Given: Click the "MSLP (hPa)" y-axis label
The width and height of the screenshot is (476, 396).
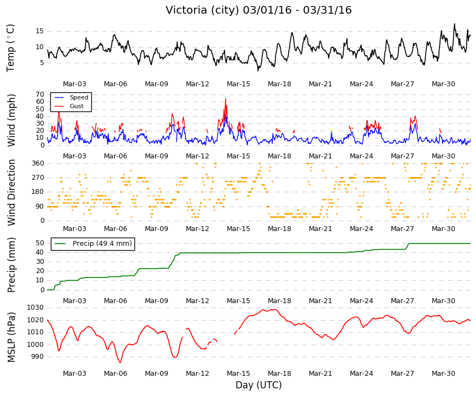Looking at the screenshot, I should click(x=11, y=337).
